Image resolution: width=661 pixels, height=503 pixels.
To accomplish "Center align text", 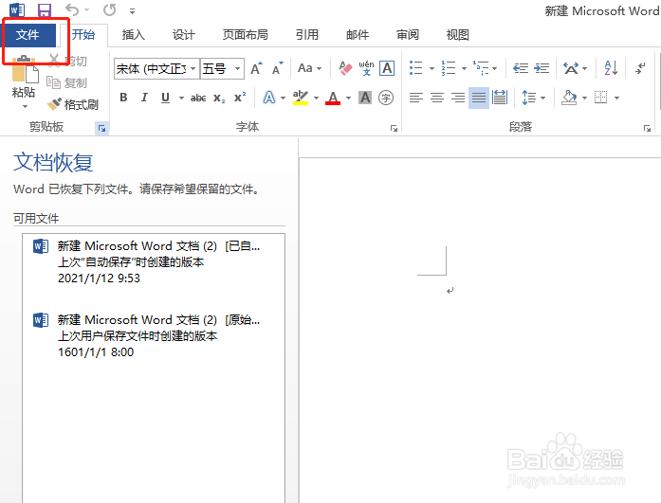I will 437,98.
